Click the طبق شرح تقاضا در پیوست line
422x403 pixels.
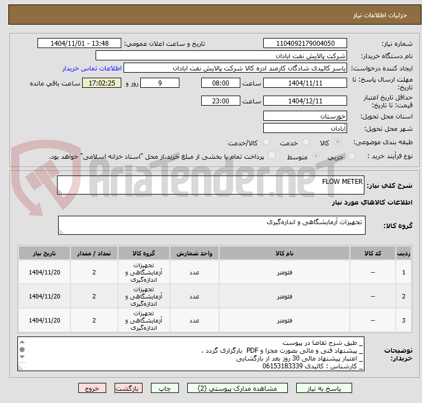[323, 343]
